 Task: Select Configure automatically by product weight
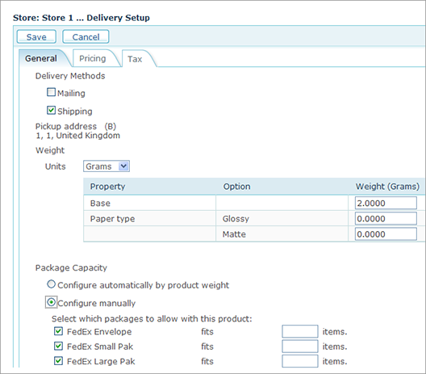(x=51, y=284)
